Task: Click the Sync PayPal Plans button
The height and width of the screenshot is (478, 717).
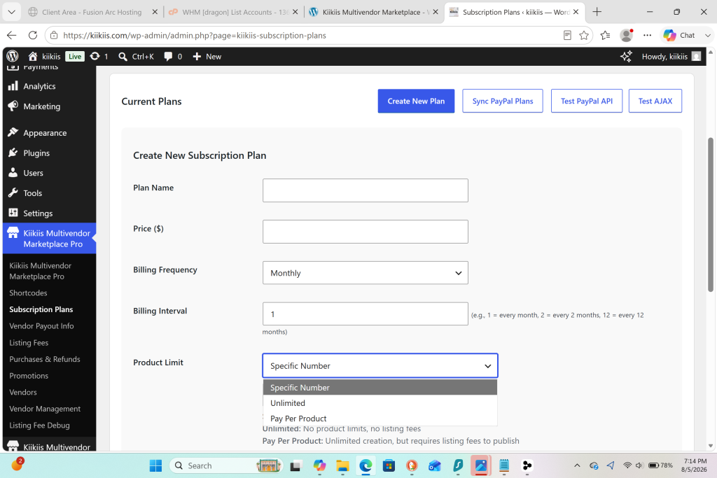Action: 503,101
